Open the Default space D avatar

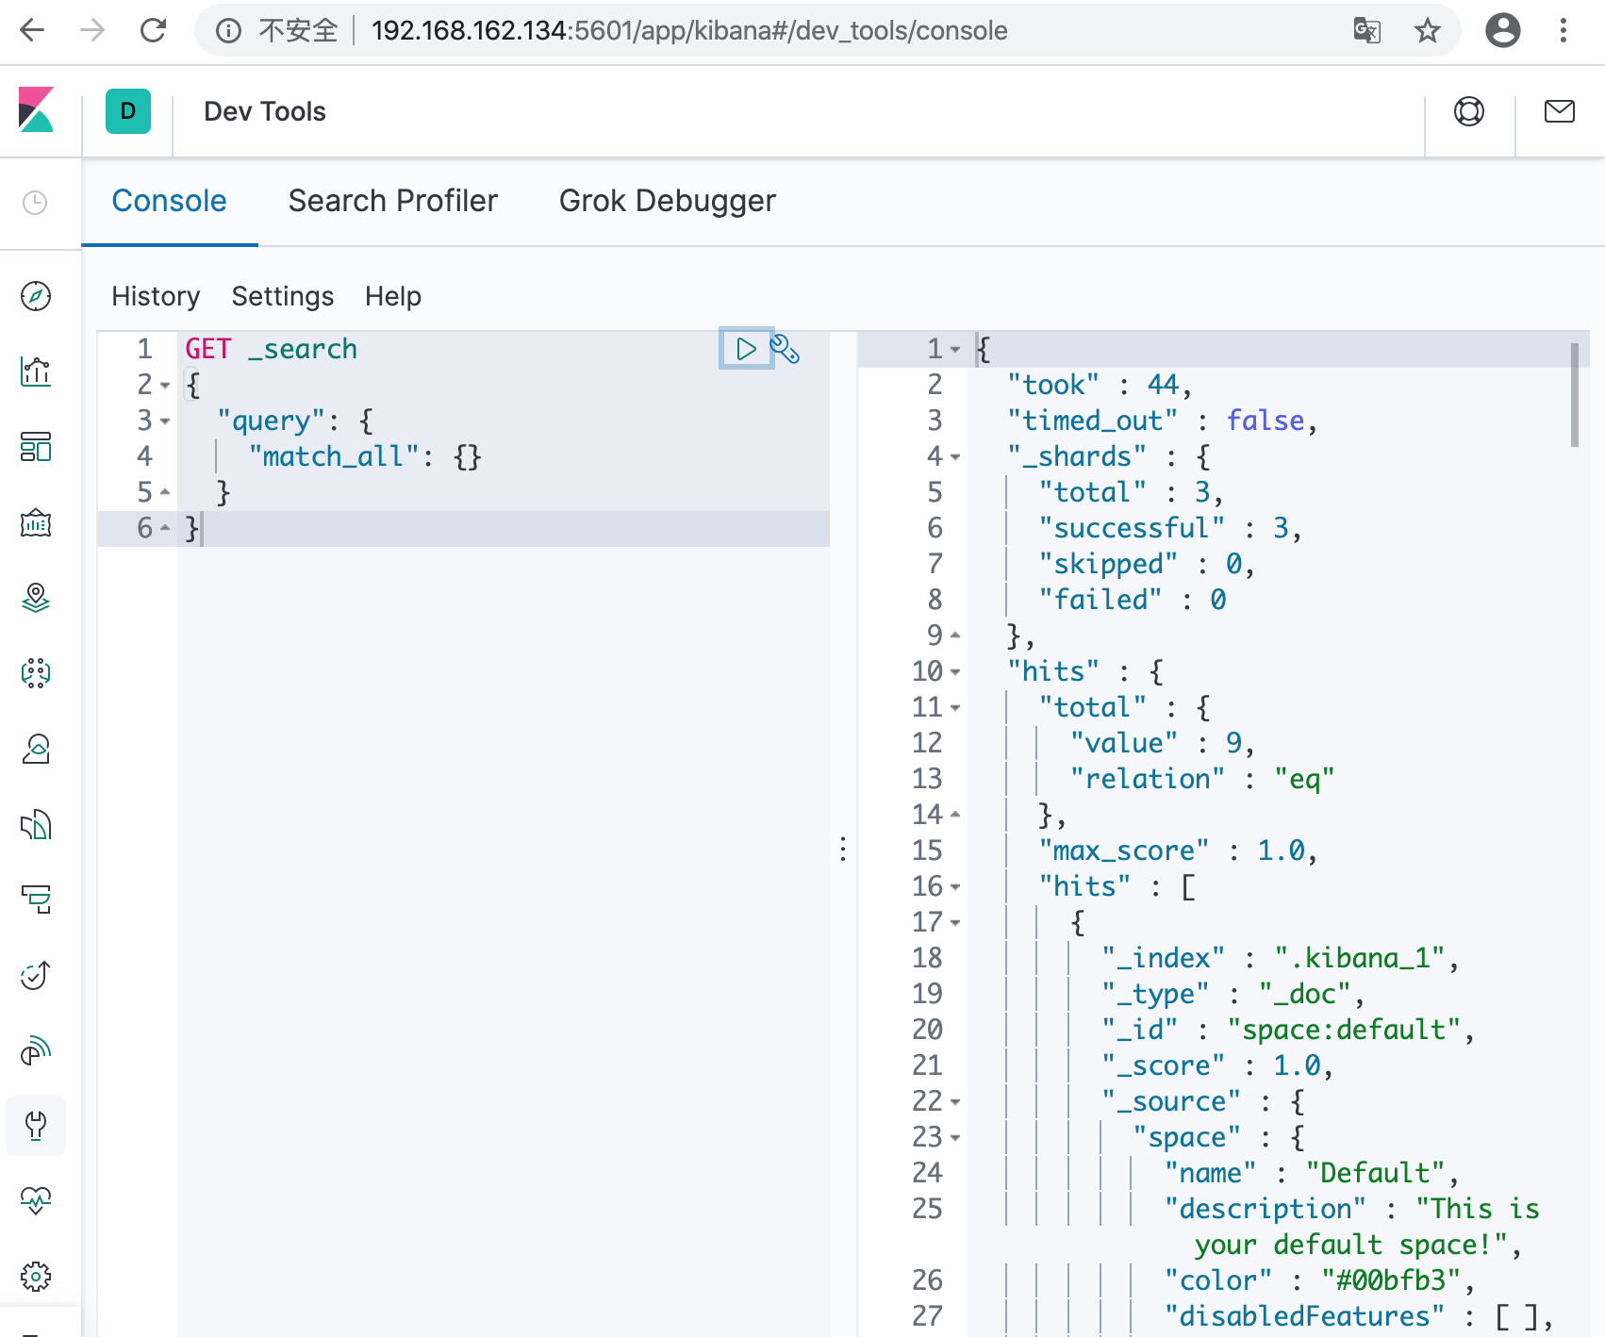click(128, 111)
